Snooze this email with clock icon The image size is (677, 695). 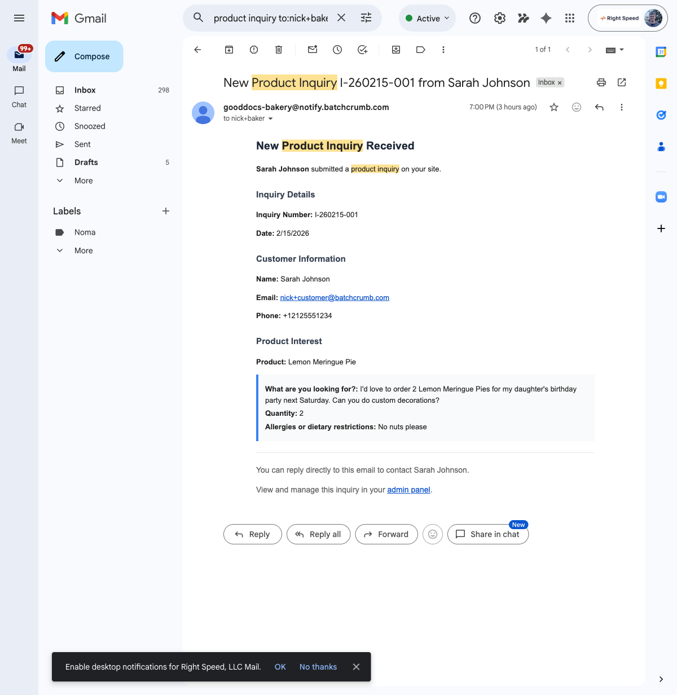click(x=337, y=50)
